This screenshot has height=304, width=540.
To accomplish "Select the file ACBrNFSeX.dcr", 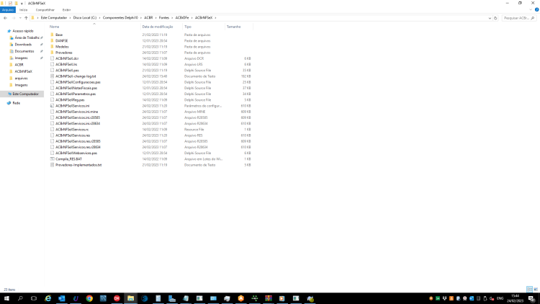I will 67,58.
